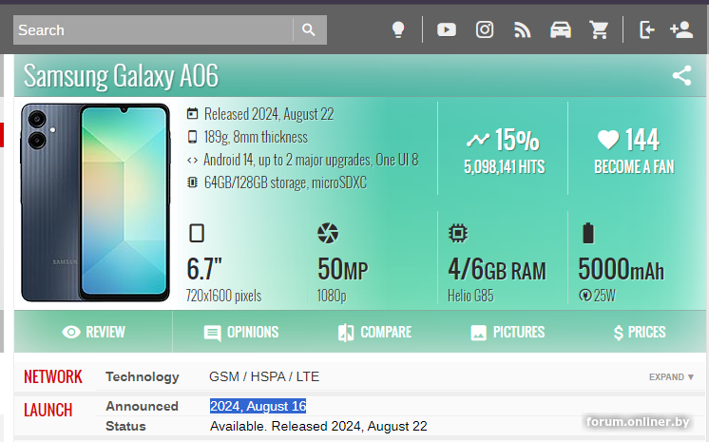Screen dimensions: 709x442
Task: Click the phone weight thickness icon
Action: click(193, 137)
